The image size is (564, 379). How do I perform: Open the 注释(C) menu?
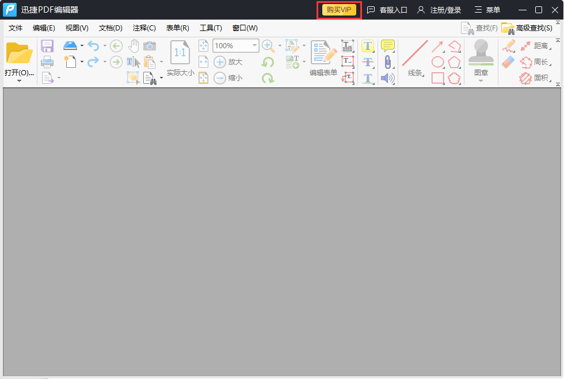[x=144, y=28]
